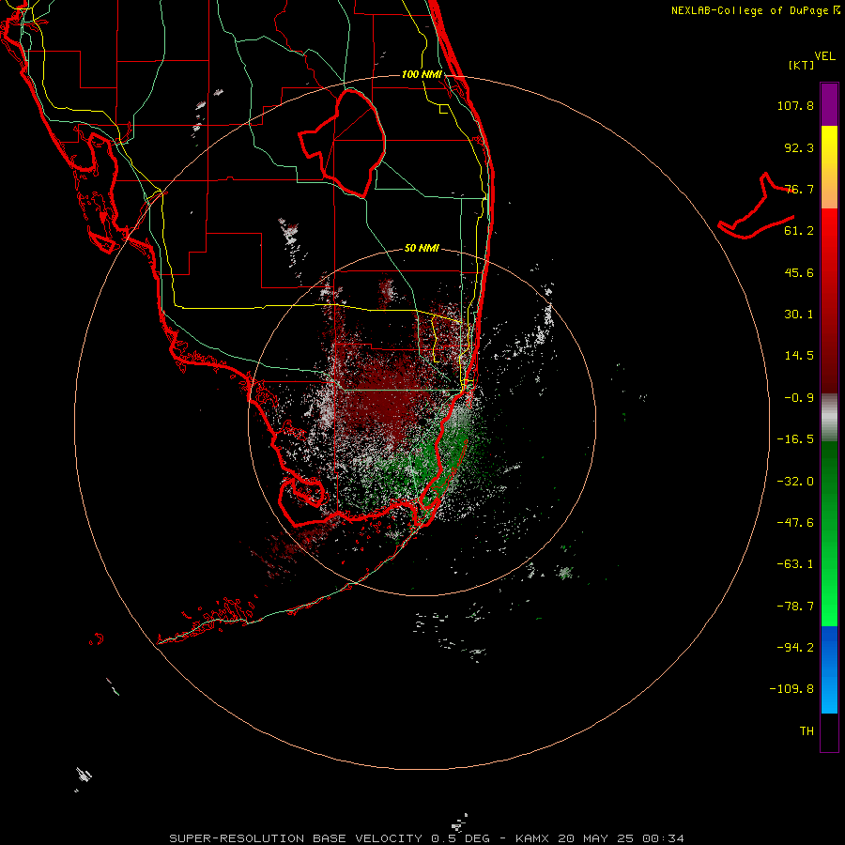The height and width of the screenshot is (845, 845).
Task: Click the 107.8 velocity scale value
Action: (795, 105)
